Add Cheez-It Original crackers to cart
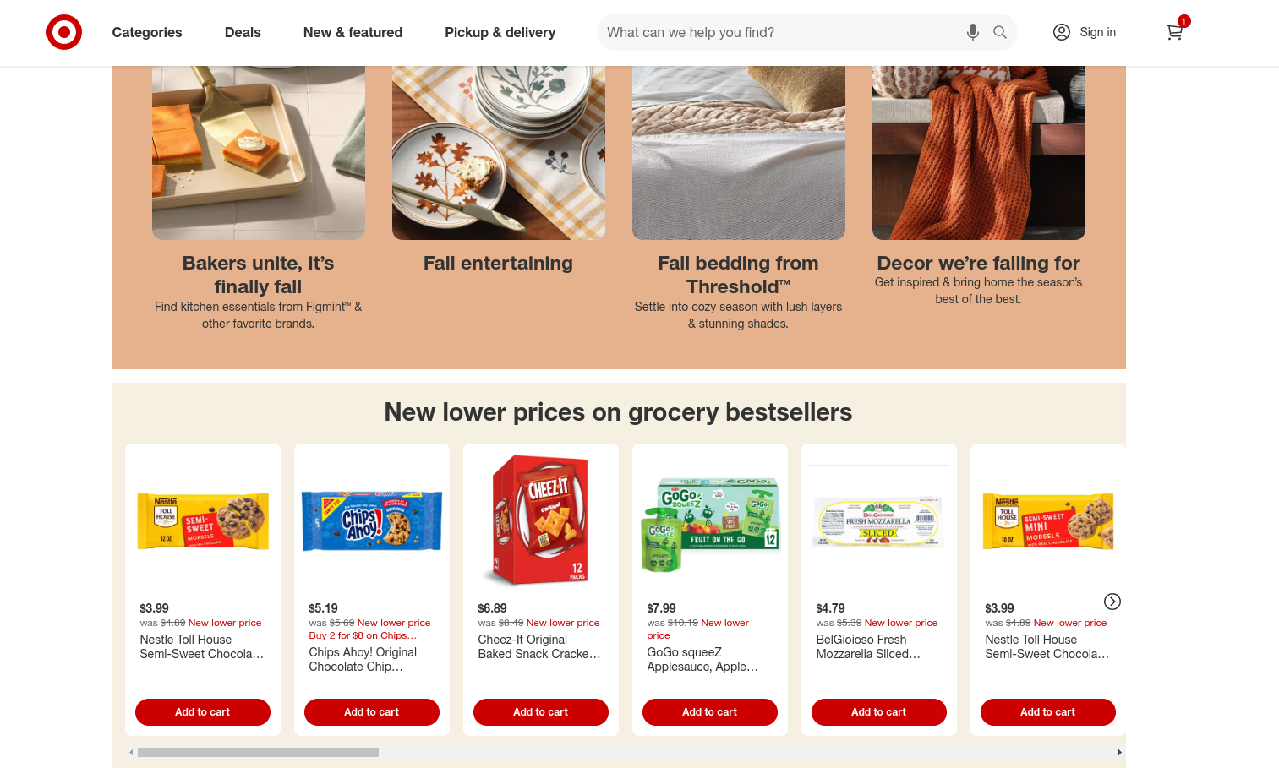The height and width of the screenshot is (768, 1279). [x=541, y=712]
